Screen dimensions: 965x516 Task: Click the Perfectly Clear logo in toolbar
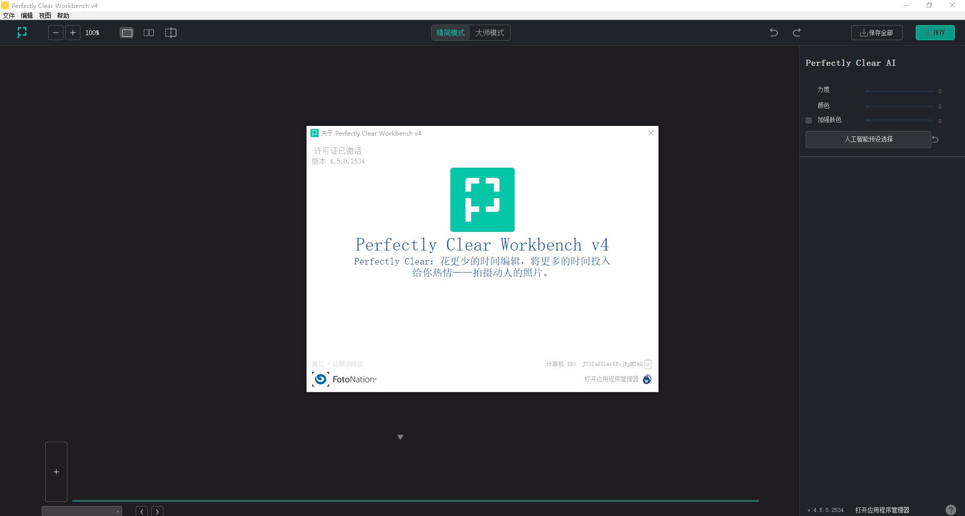22,33
